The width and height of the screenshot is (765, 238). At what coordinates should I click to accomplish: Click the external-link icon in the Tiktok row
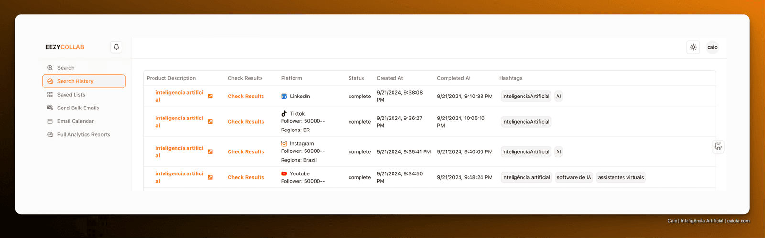(210, 122)
